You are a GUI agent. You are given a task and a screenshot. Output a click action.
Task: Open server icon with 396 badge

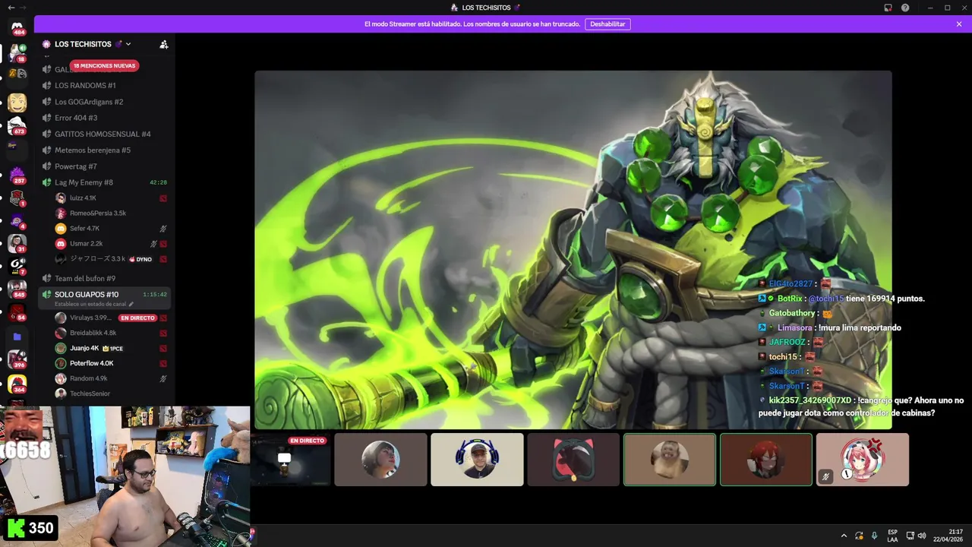coord(17,359)
